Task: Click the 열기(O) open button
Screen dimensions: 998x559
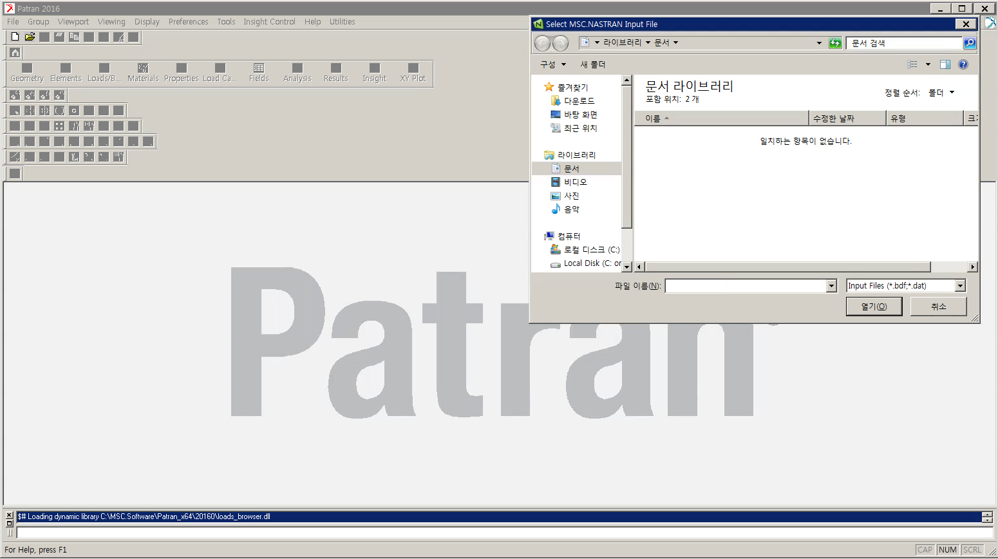Action: coord(874,307)
